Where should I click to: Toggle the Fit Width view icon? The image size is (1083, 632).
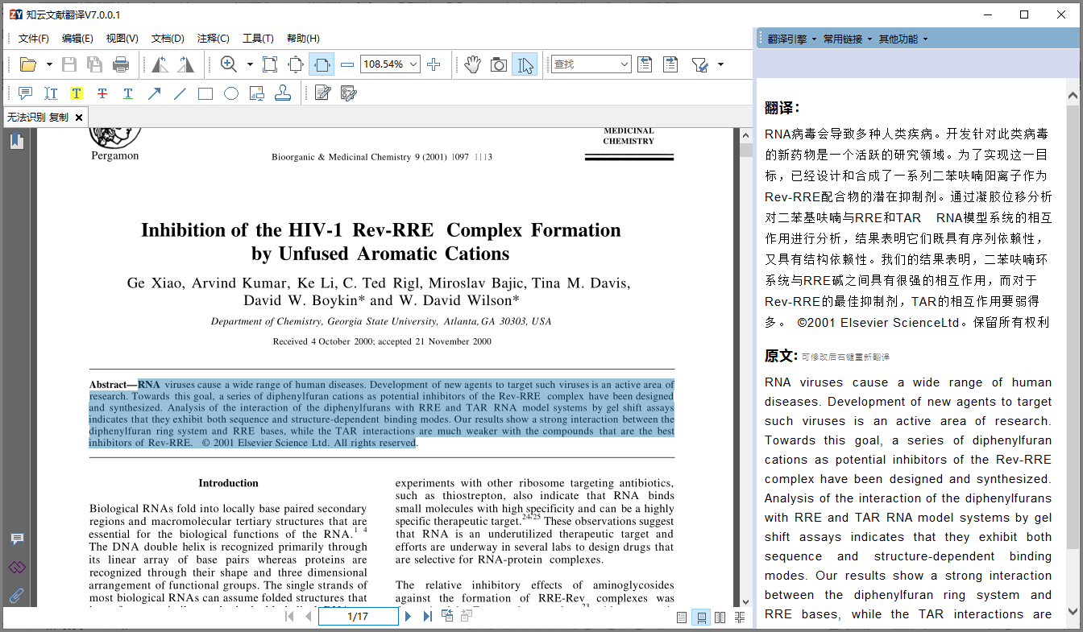(x=322, y=64)
